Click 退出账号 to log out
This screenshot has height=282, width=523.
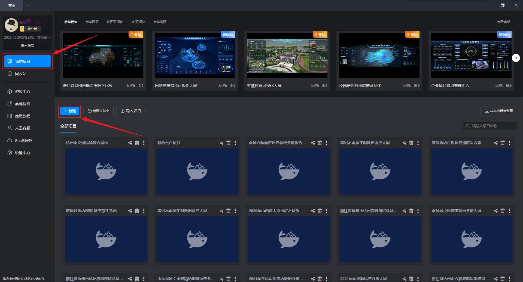(x=28, y=46)
